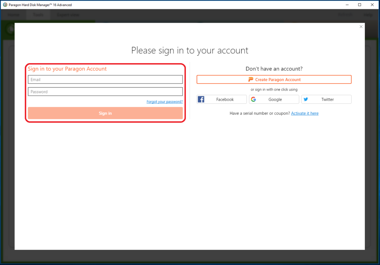
Task: Click the Facebook sign-in icon
Action: point(201,99)
